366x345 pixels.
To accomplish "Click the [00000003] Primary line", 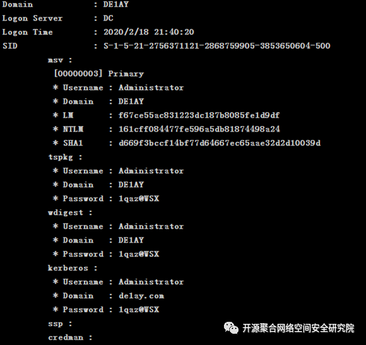I will [99, 73].
